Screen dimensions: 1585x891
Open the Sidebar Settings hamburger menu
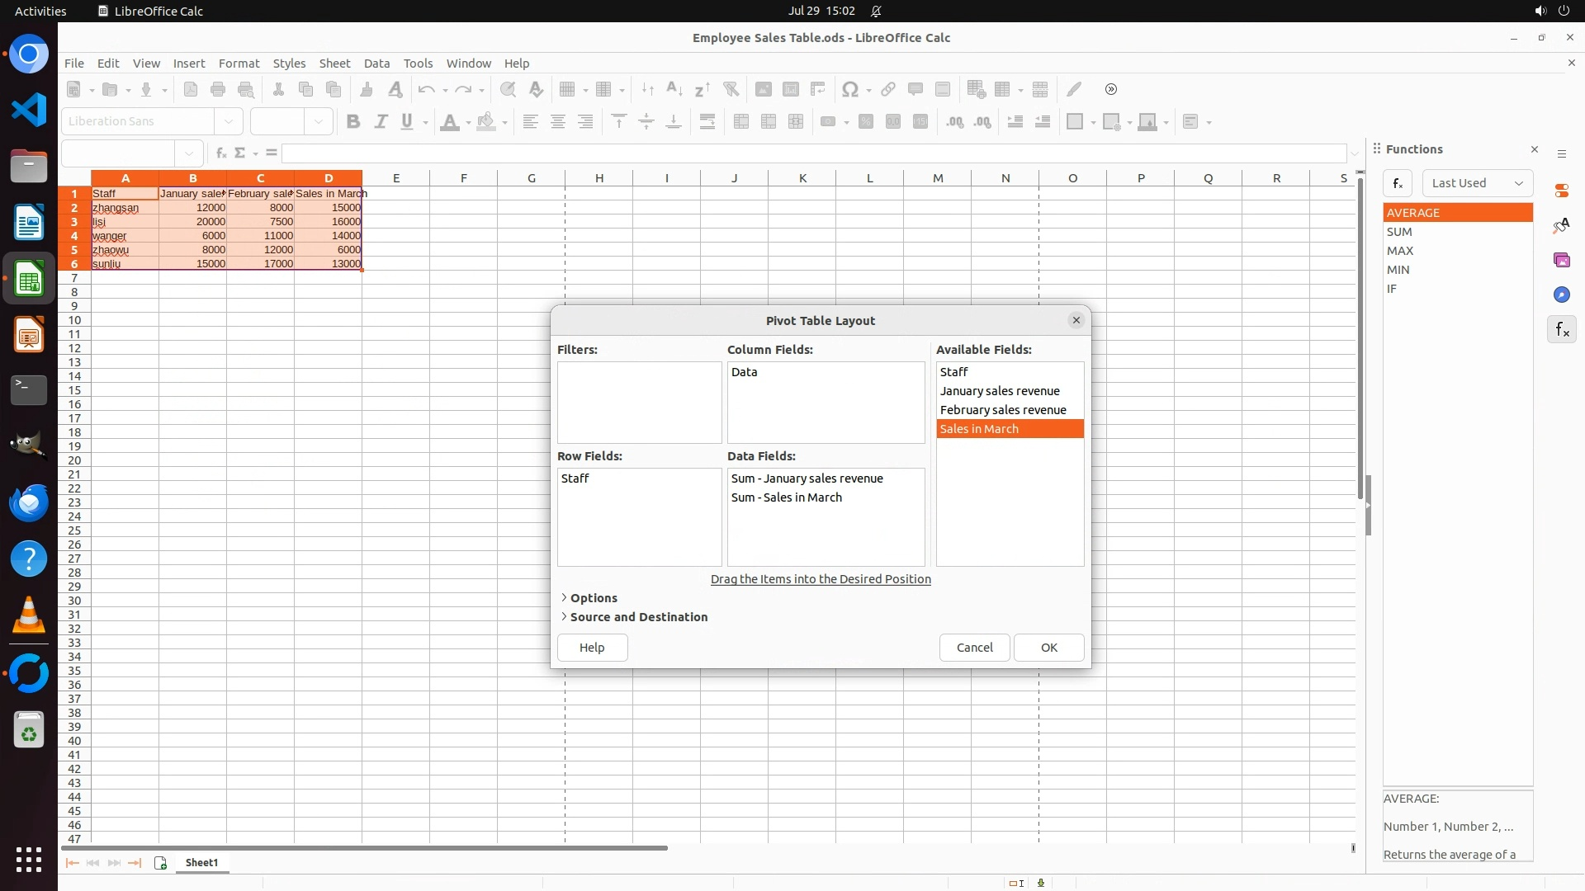click(x=1561, y=154)
